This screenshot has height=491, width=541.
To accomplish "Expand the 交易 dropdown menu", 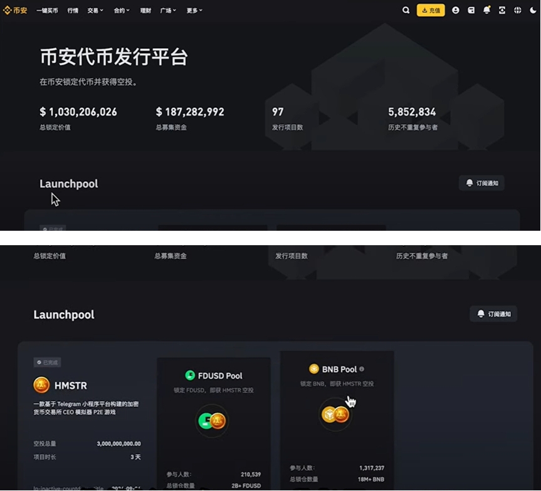I will [x=95, y=11].
